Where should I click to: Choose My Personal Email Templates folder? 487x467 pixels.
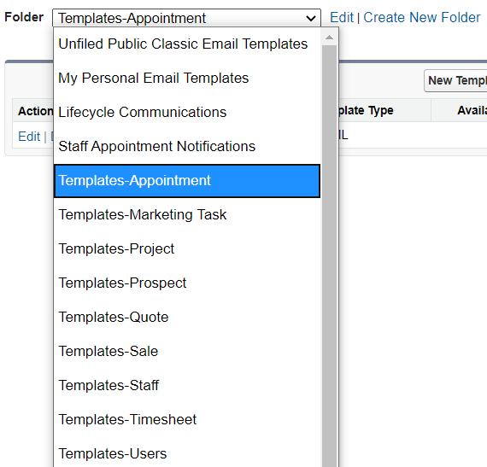(x=187, y=78)
